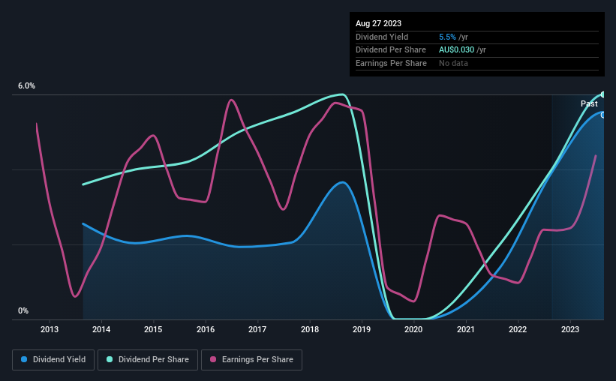This screenshot has width=616, height=381.
Task: Click the 5.5% dividend yield value in tooltip
Action: pyautogui.click(x=447, y=37)
